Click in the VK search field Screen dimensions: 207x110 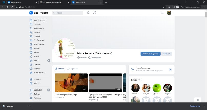(68, 13)
